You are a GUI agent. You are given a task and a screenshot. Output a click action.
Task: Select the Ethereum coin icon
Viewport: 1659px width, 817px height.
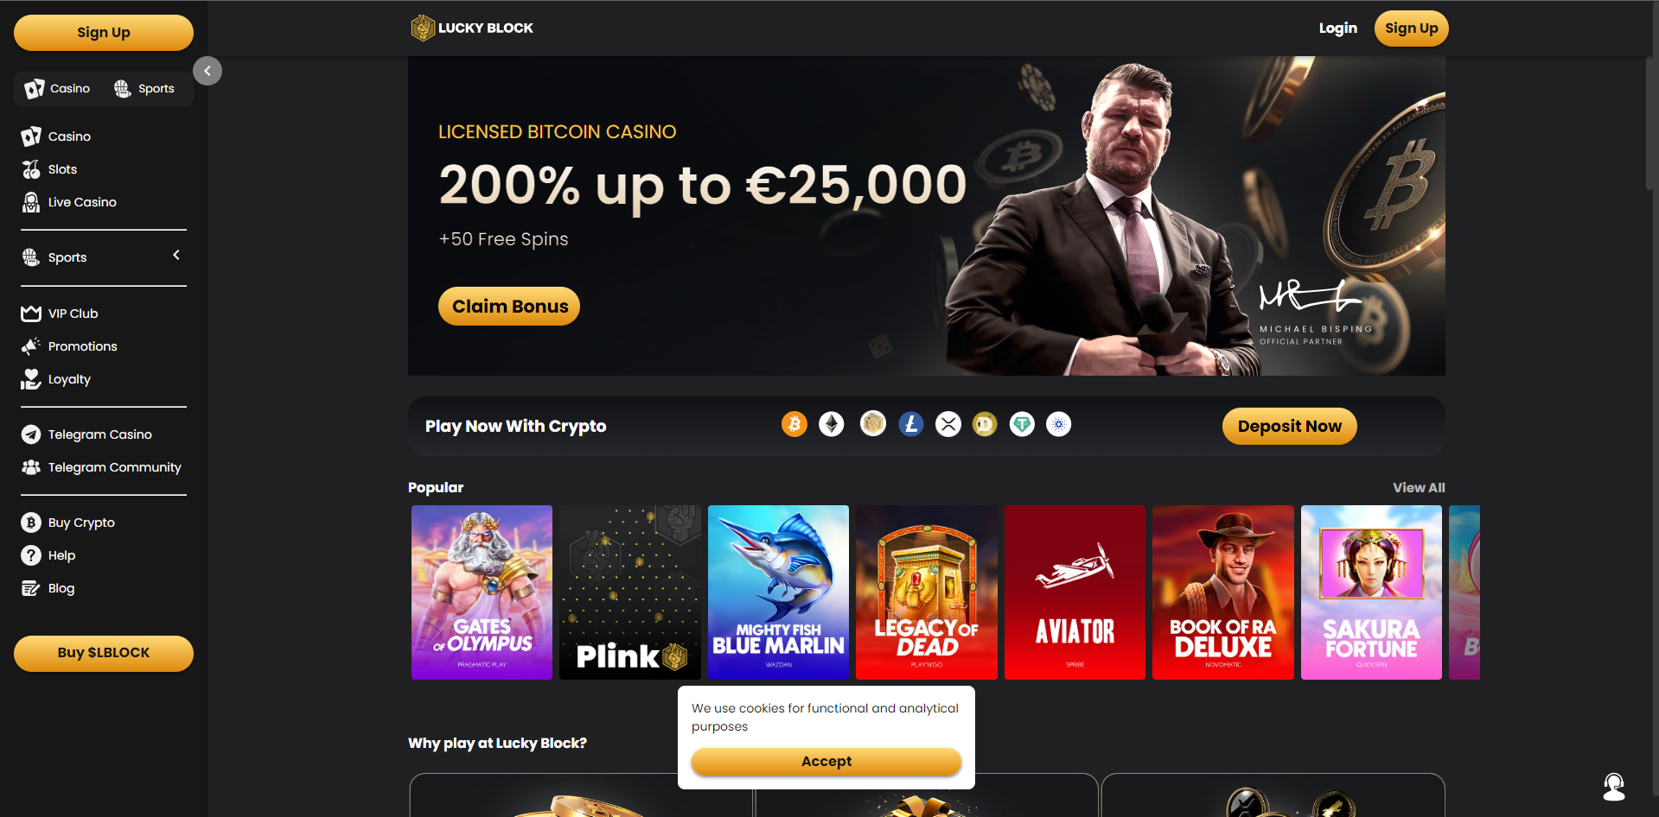tap(832, 424)
